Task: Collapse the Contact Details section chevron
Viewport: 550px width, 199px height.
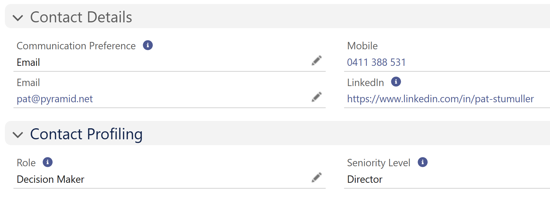Action: pos(18,18)
